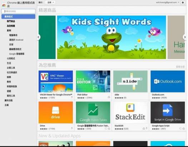Go to next featured carousel slide

185,37
